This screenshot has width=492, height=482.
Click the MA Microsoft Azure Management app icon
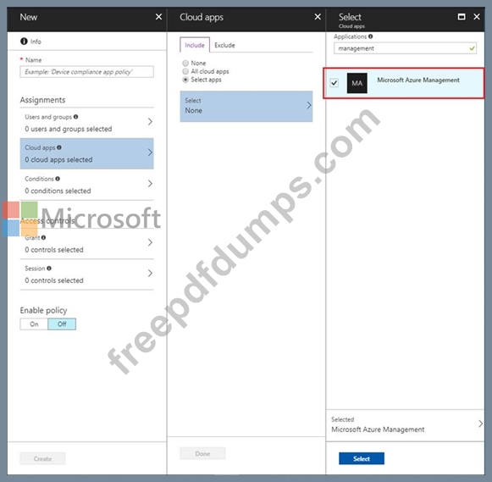coord(357,83)
